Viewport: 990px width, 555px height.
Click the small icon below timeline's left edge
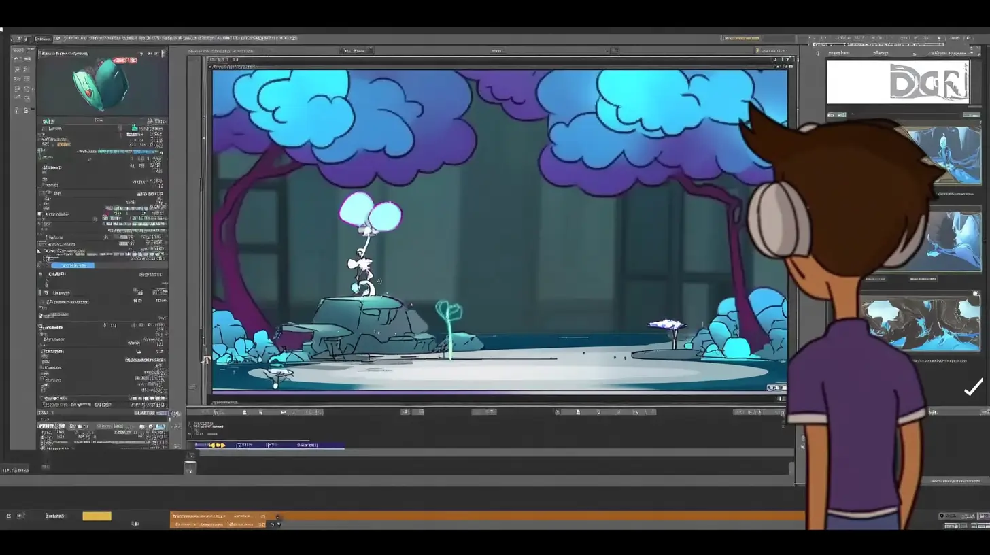coord(190,469)
